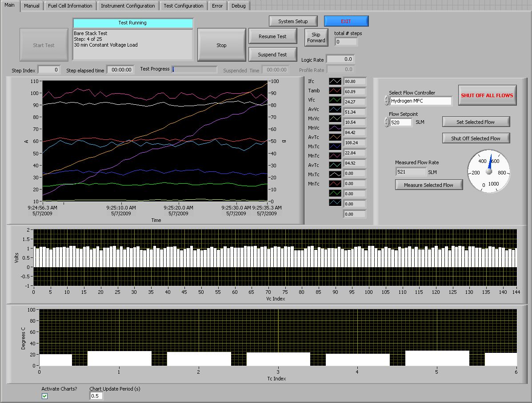Click the red MnTc plot legend icon beside 0.00
Image resolution: width=532 pixels, height=403 pixels.
click(335, 184)
